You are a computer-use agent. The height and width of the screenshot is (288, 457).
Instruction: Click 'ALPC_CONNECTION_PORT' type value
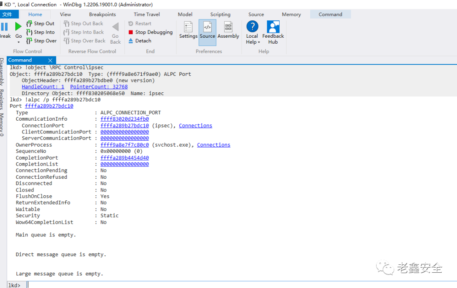click(131, 113)
